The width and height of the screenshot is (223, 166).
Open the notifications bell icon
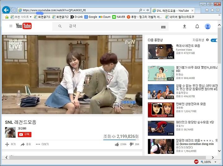pos(197,26)
